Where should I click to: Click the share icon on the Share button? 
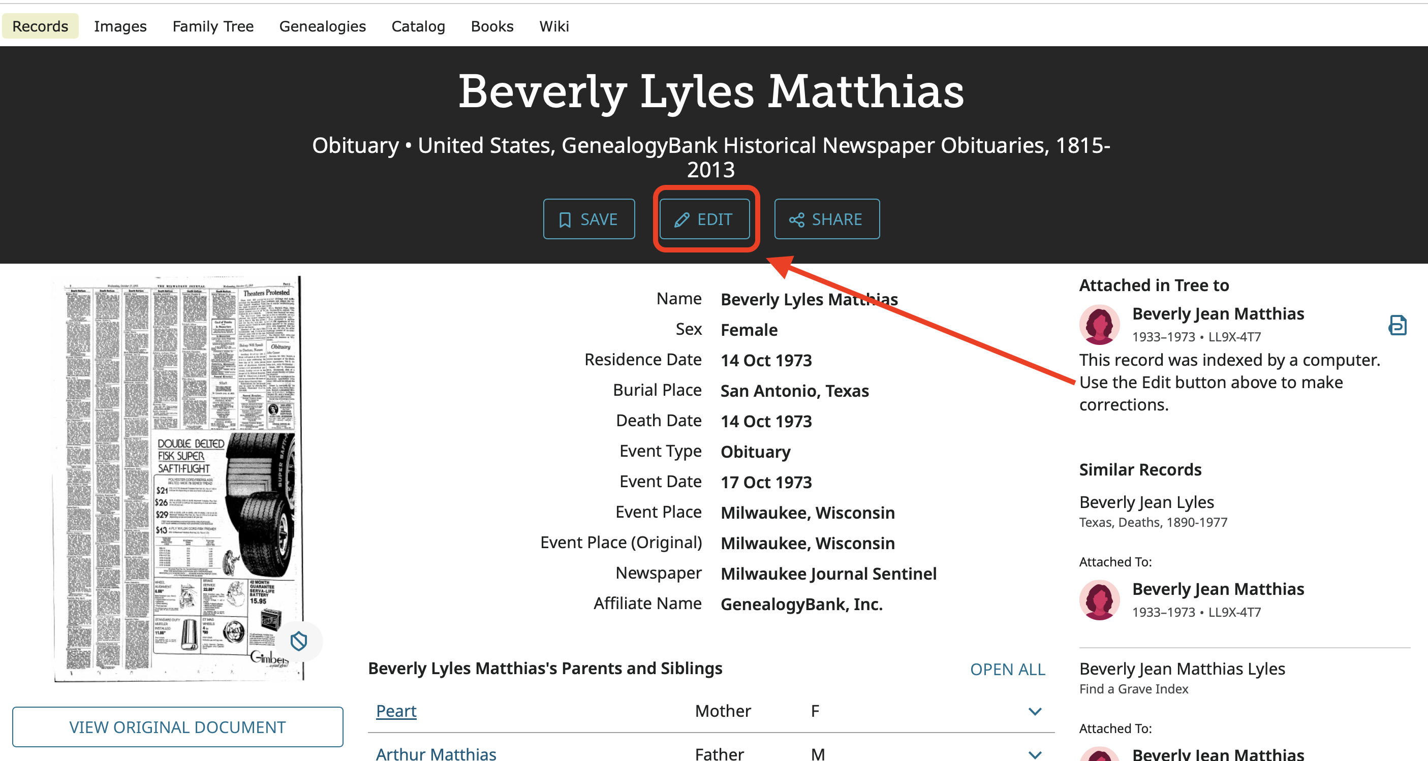(x=797, y=220)
